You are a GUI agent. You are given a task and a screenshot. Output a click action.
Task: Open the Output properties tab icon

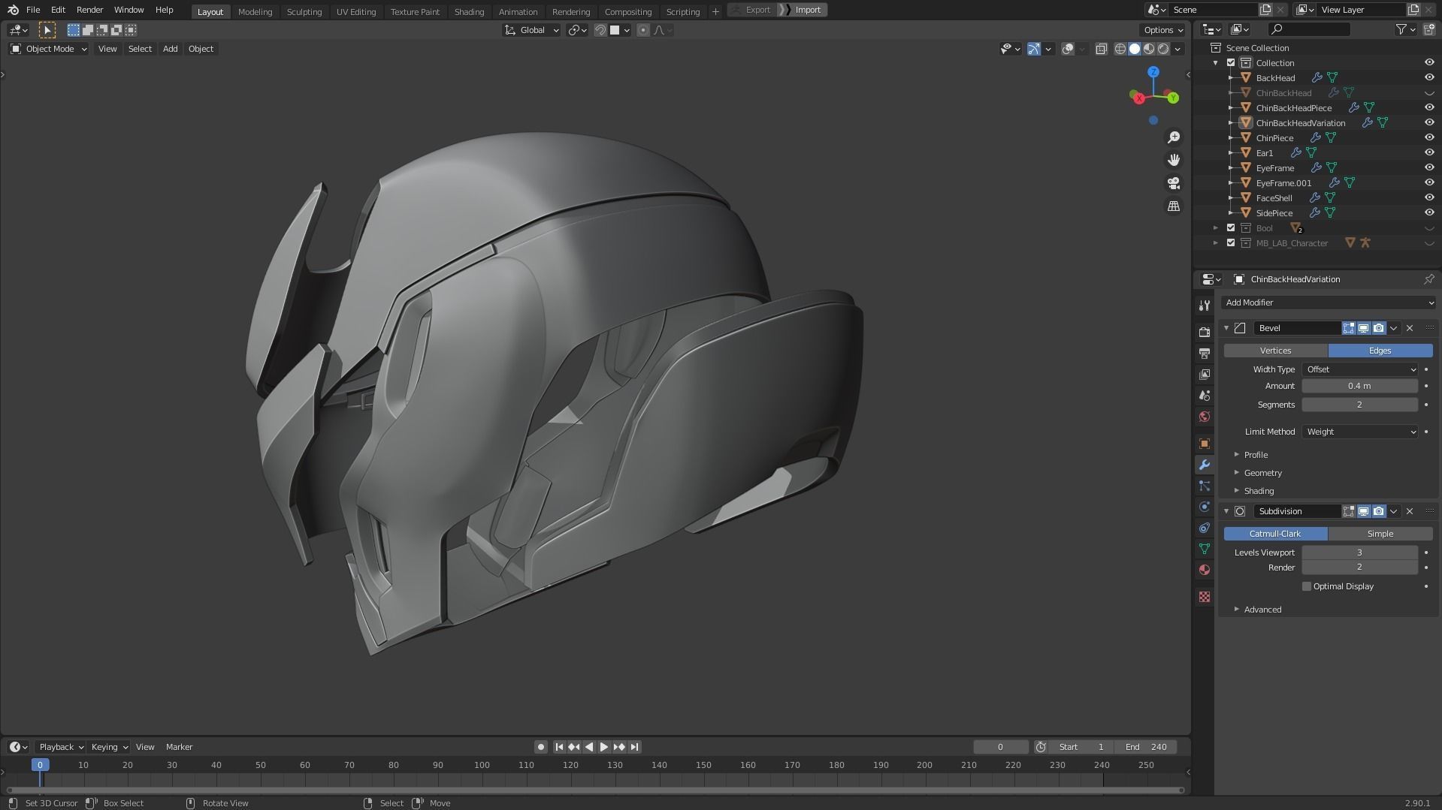click(1205, 353)
